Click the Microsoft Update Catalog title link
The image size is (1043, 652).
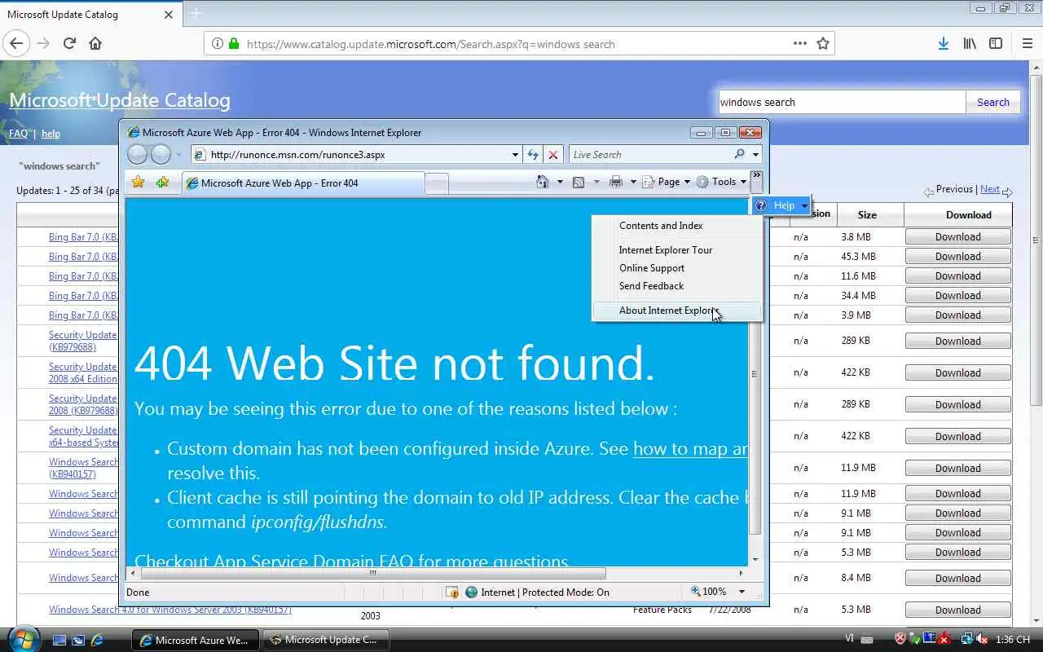[x=120, y=100]
